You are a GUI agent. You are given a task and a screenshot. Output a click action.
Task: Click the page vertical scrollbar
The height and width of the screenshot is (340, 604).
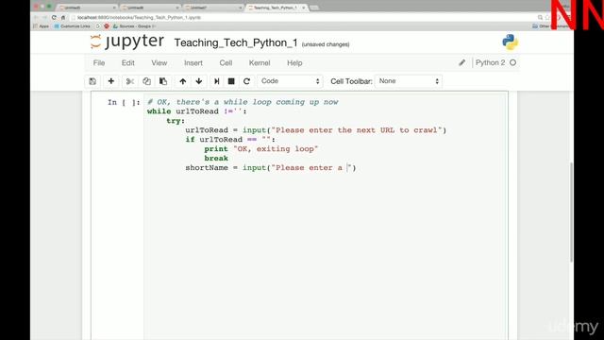571,213
